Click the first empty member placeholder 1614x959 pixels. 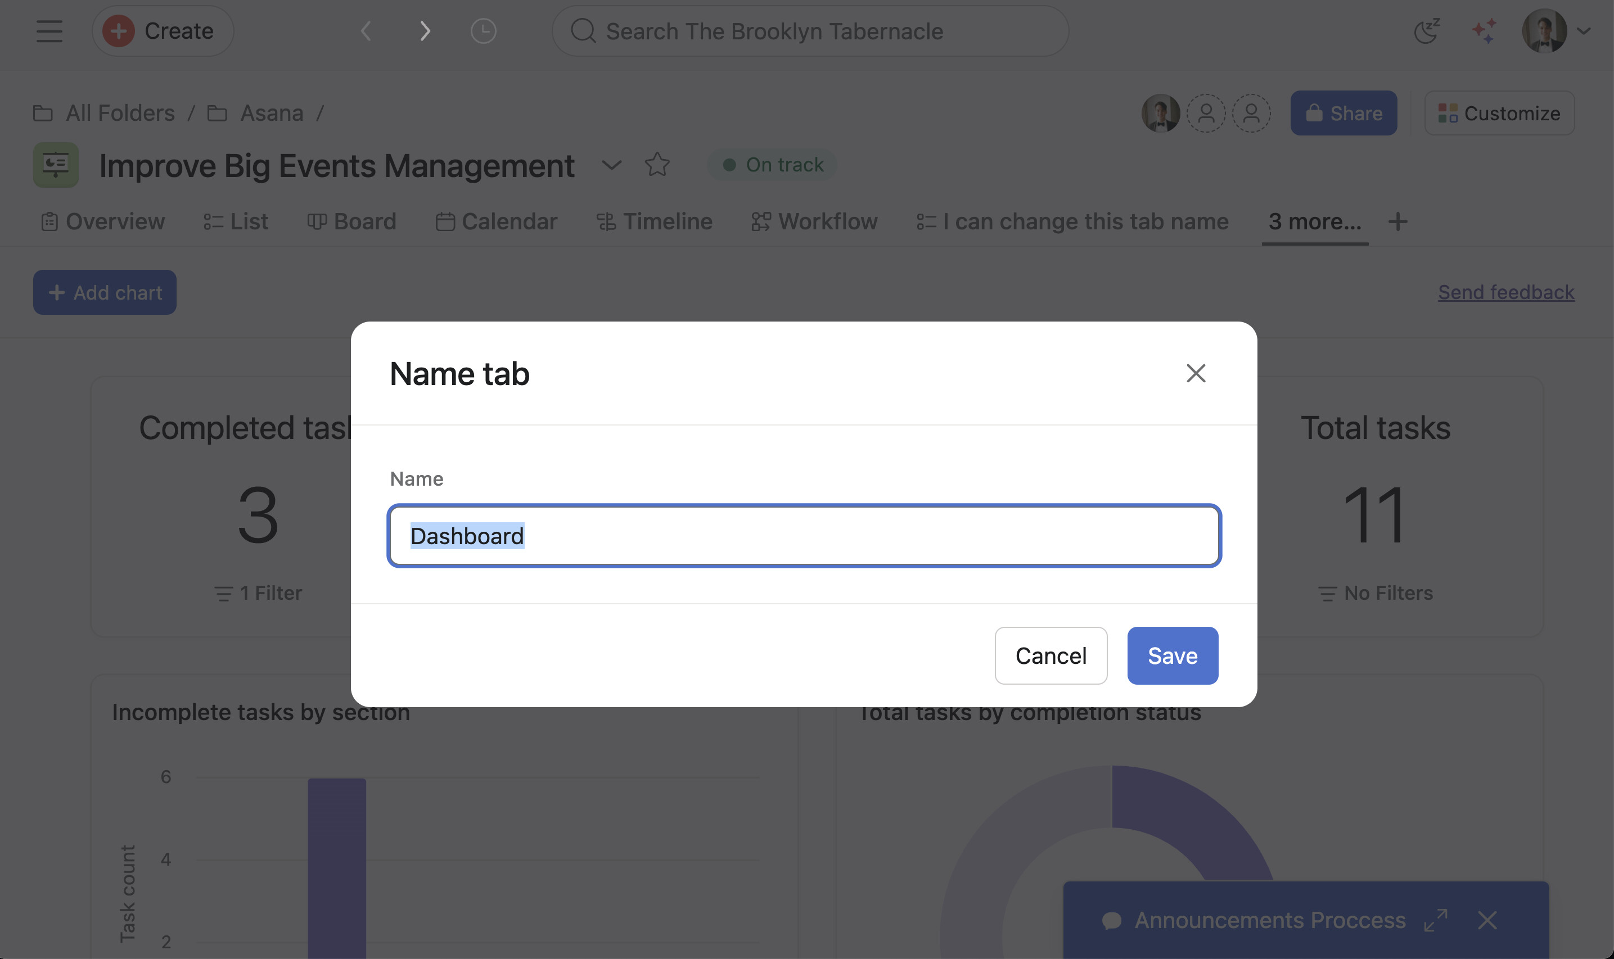pyautogui.click(x=1206, y=113)
